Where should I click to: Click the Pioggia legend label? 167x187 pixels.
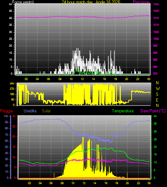[6, 111]
